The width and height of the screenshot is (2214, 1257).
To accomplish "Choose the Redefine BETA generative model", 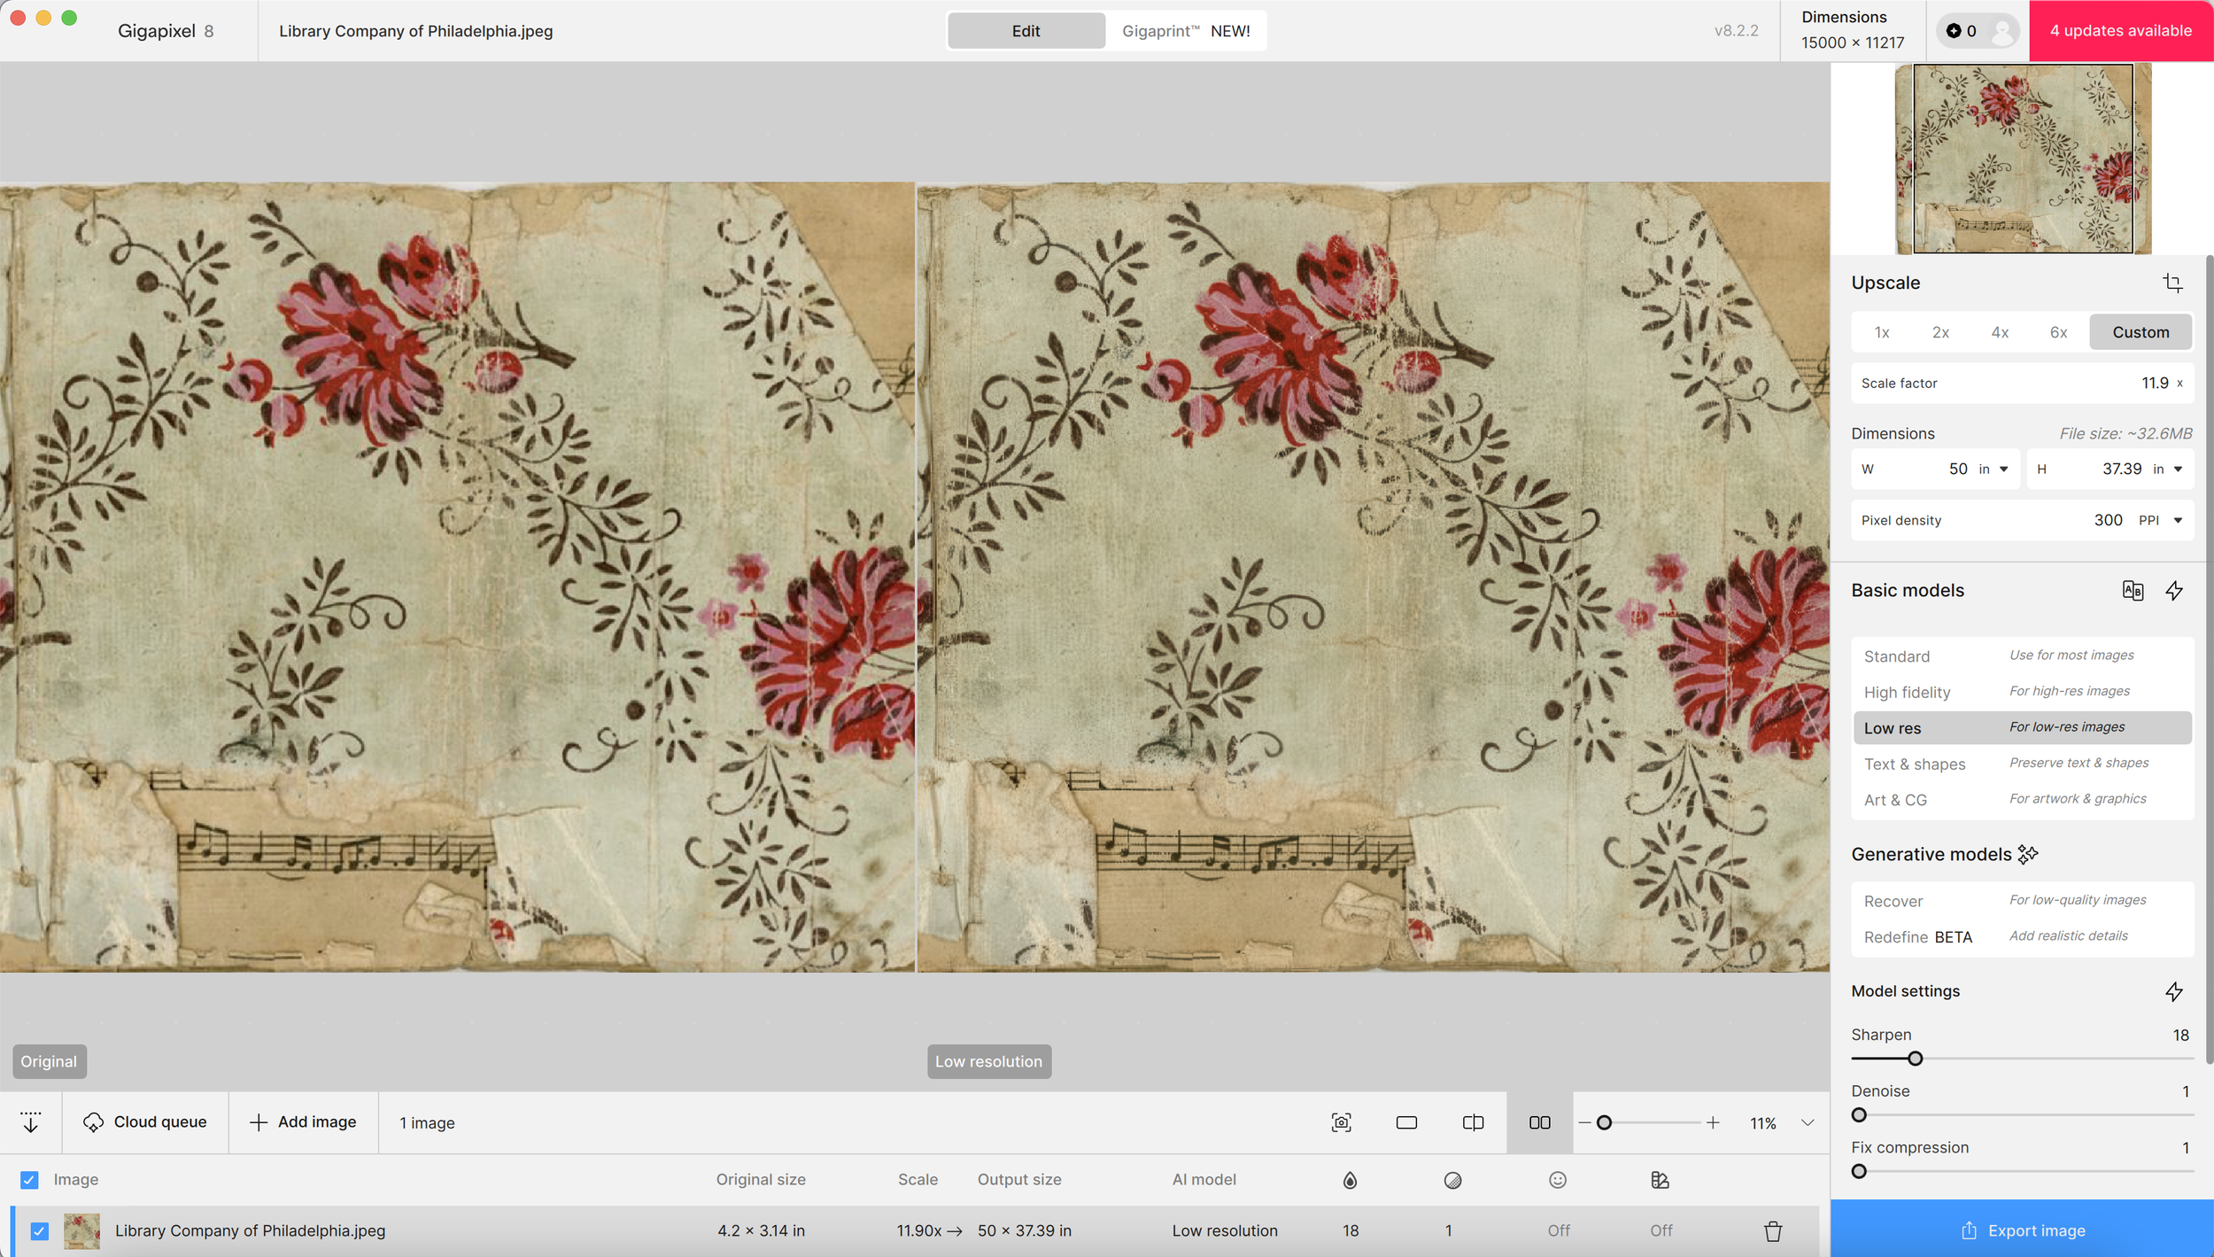I will pos(2022,937).
